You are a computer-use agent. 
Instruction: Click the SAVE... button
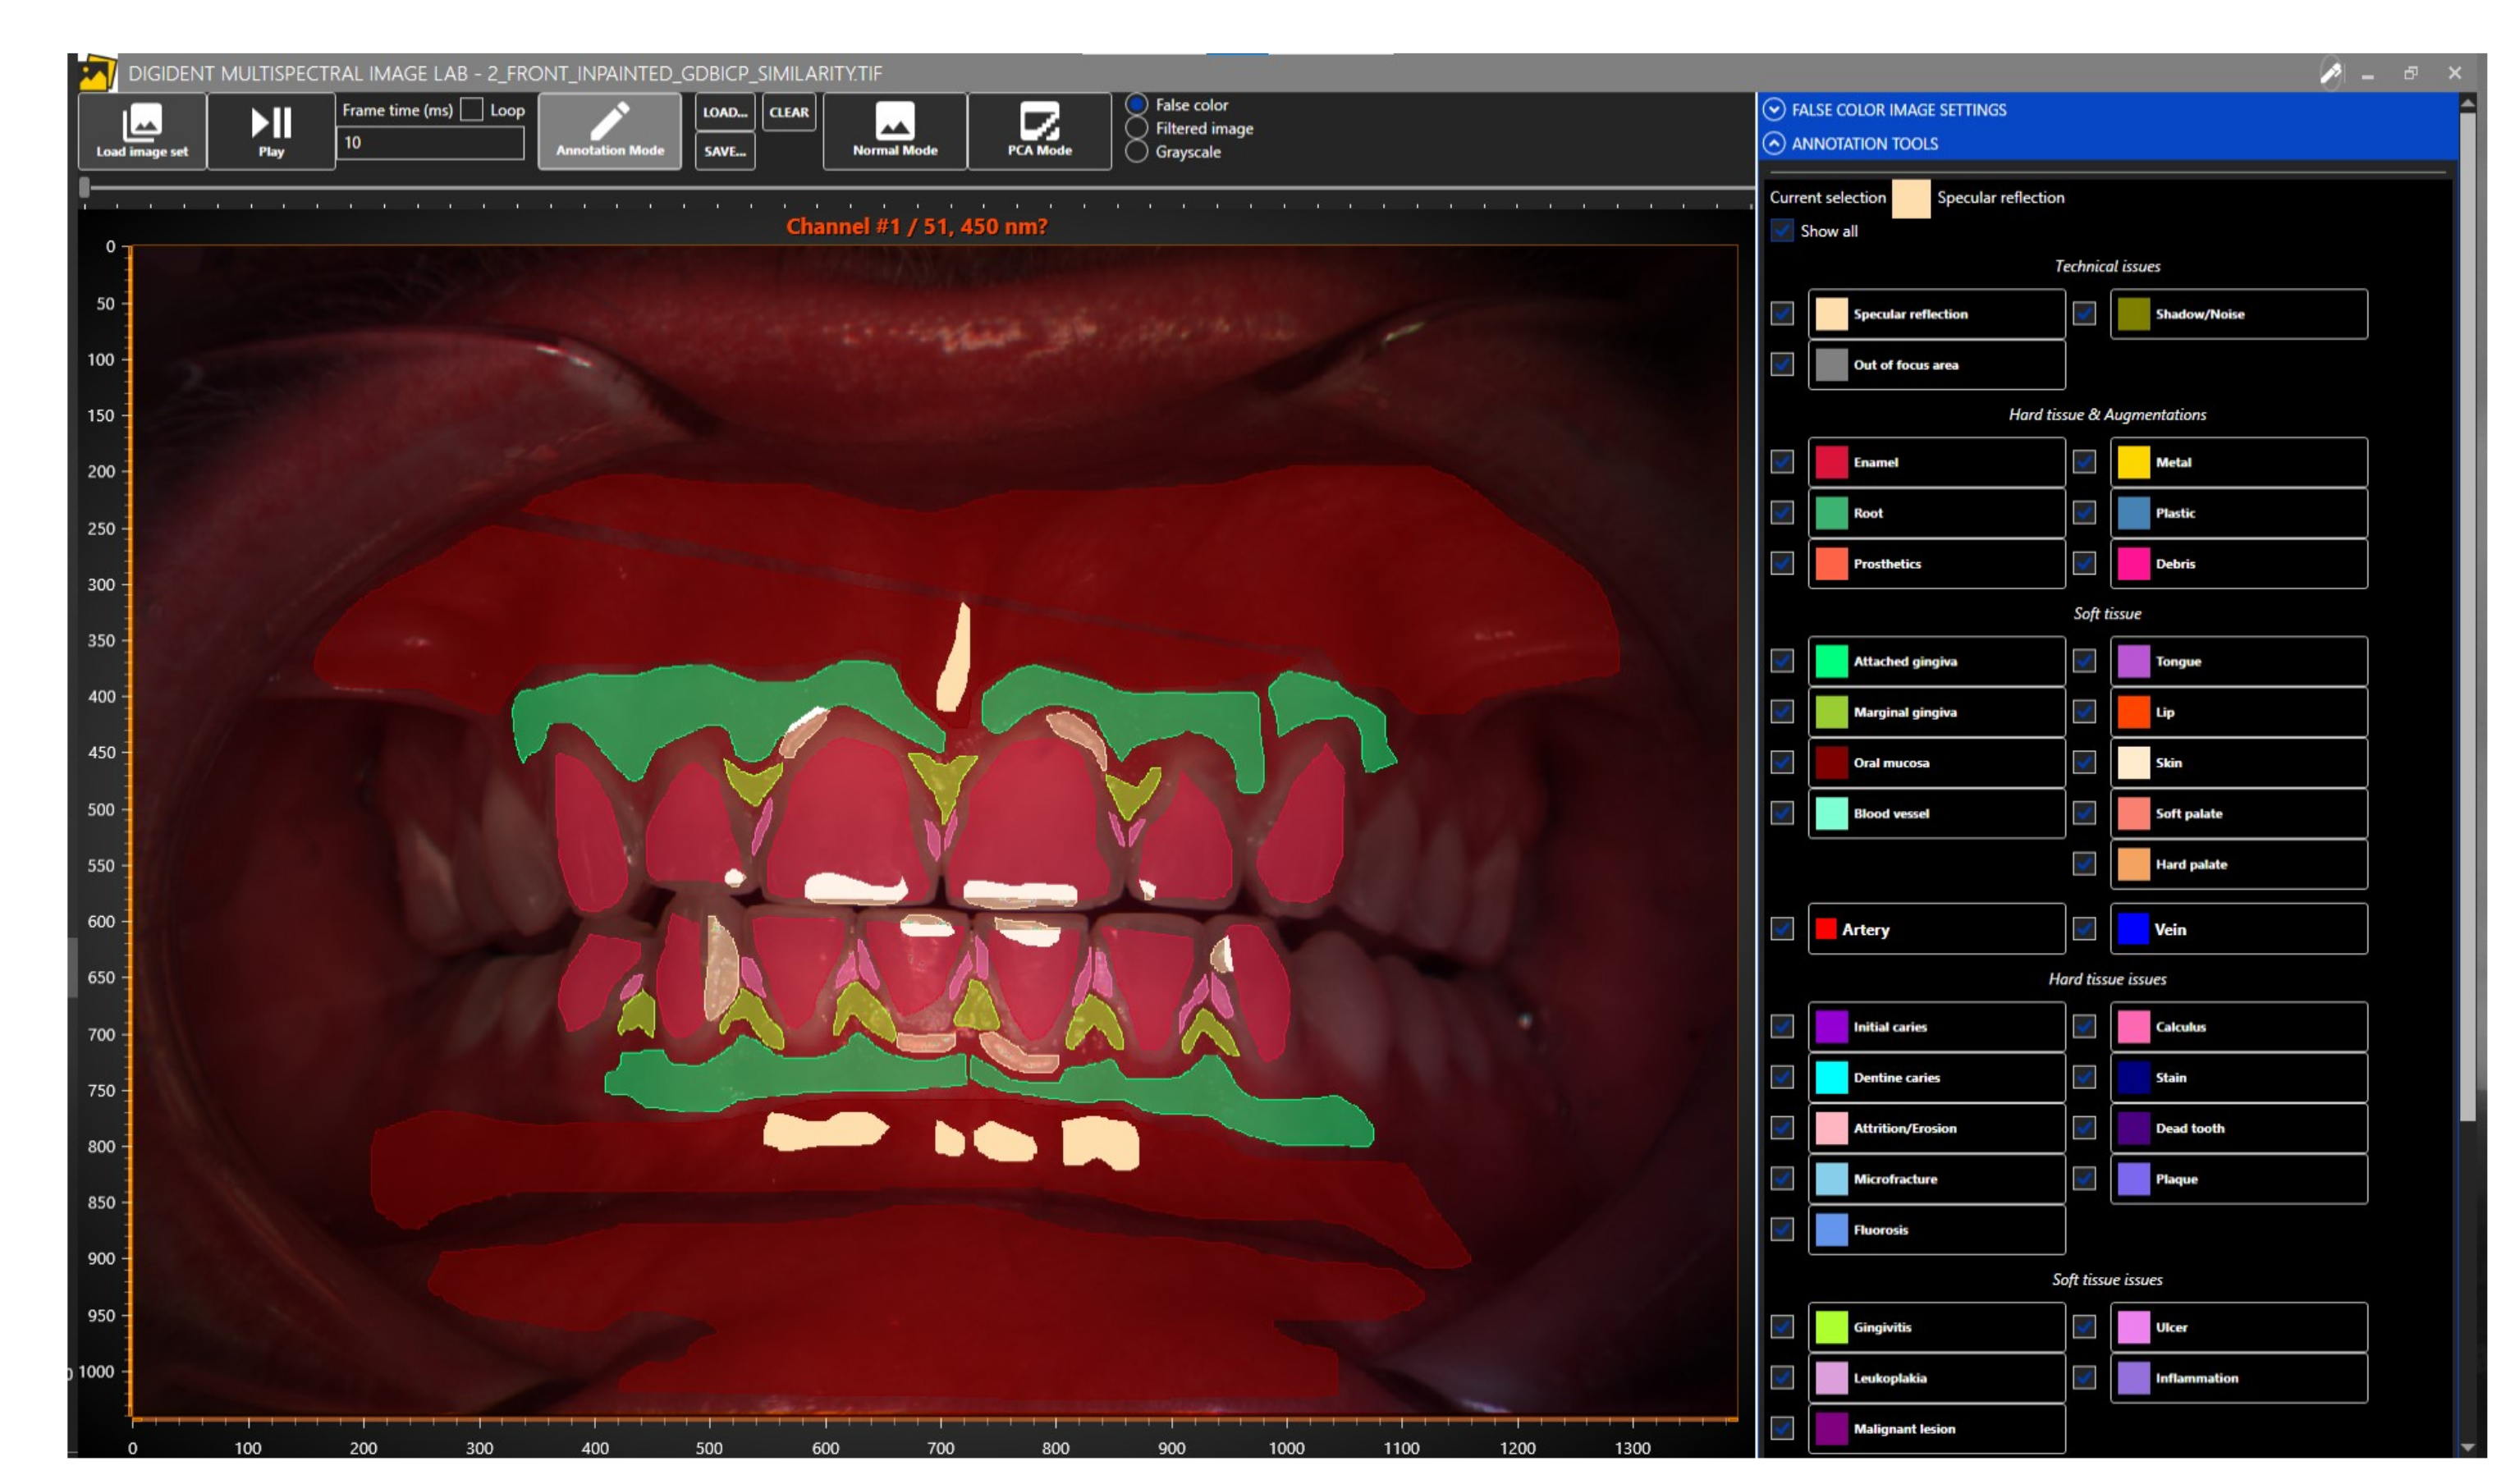coord(724,151)
